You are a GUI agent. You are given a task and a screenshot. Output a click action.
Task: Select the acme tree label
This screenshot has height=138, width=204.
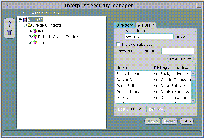[43, 31]
